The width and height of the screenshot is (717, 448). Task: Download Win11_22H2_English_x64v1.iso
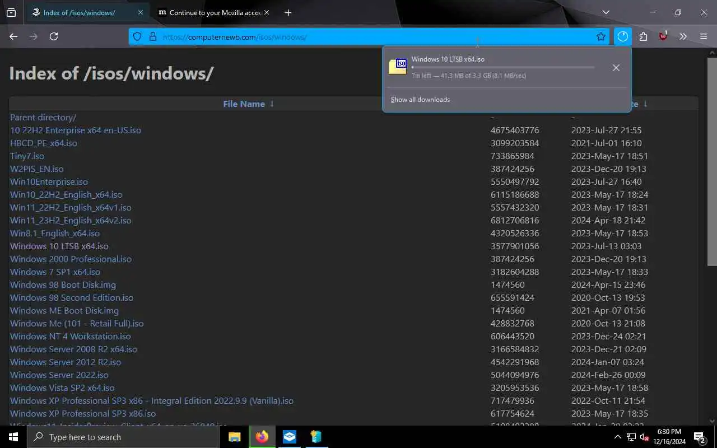(x=71, y=208)
